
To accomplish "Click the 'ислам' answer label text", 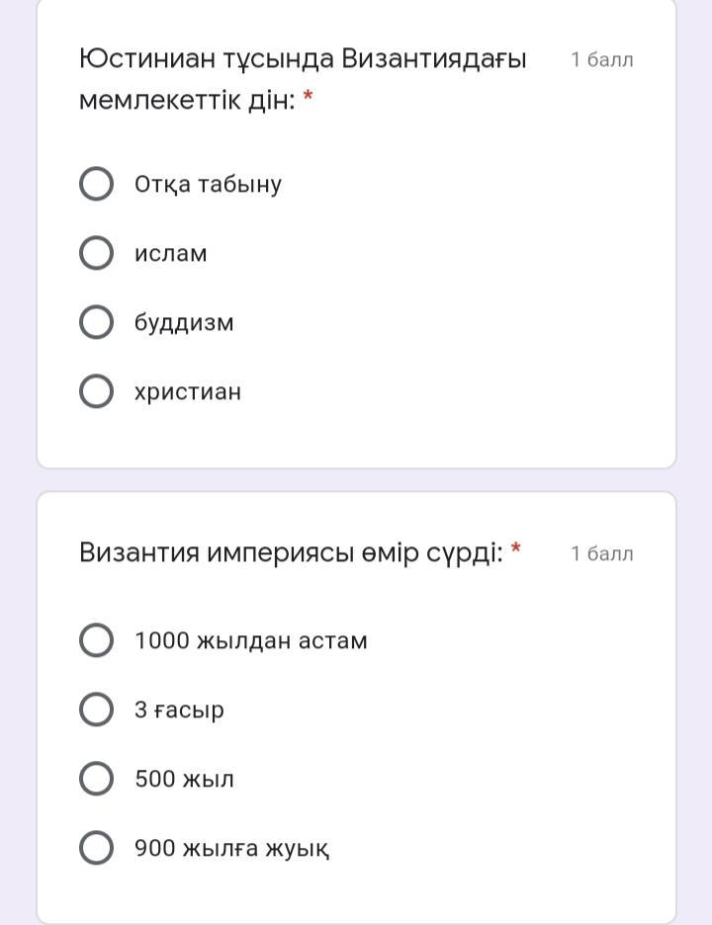I will (x=171, y=254).
